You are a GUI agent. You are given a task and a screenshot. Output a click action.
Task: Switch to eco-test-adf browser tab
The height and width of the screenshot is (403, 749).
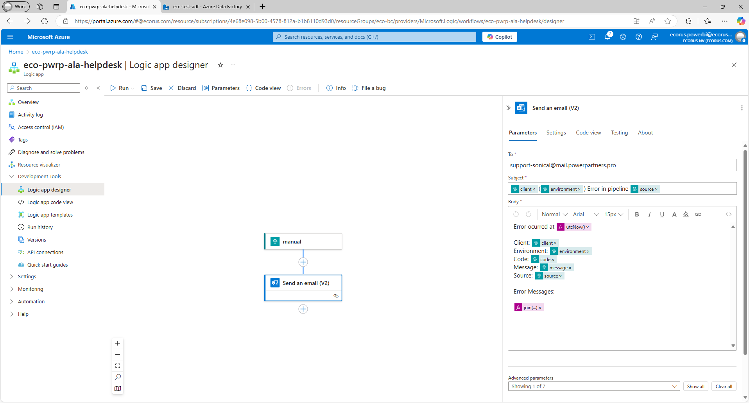[207, 7]
